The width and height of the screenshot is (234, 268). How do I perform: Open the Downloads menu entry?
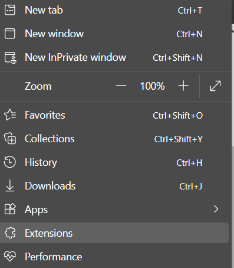point(114,186)
